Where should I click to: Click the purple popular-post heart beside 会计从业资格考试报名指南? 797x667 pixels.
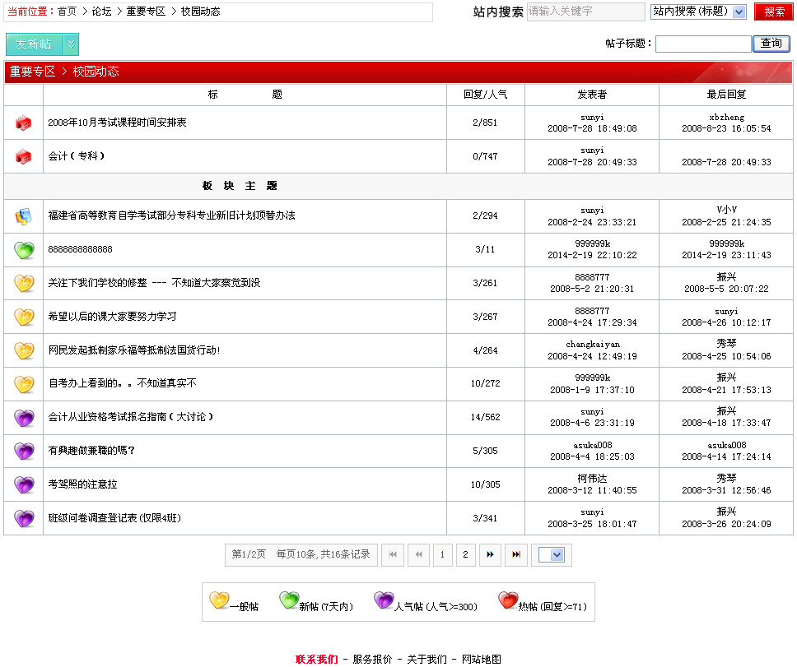pos(23,417)
